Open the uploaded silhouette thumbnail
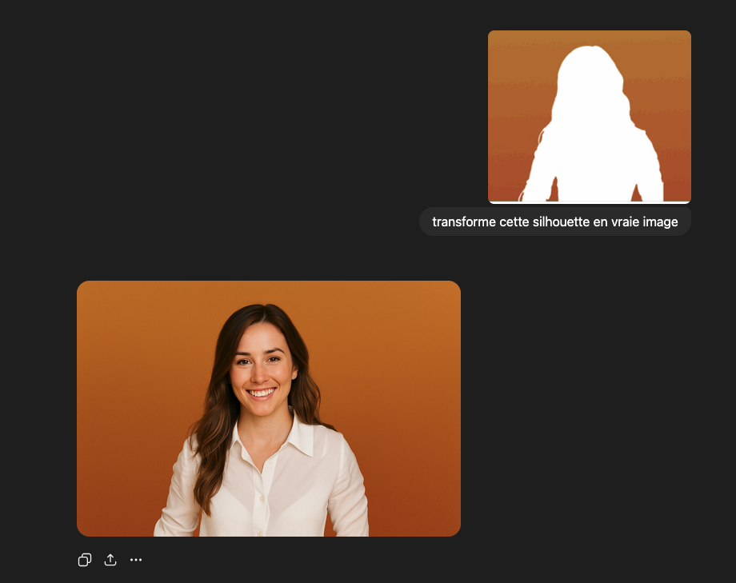This screenshot has width=736, height=583. coord(589,117)
